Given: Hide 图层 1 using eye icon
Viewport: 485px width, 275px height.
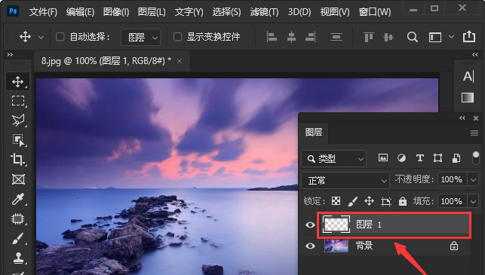Looking at the screenshot, I should click(310, 225).
